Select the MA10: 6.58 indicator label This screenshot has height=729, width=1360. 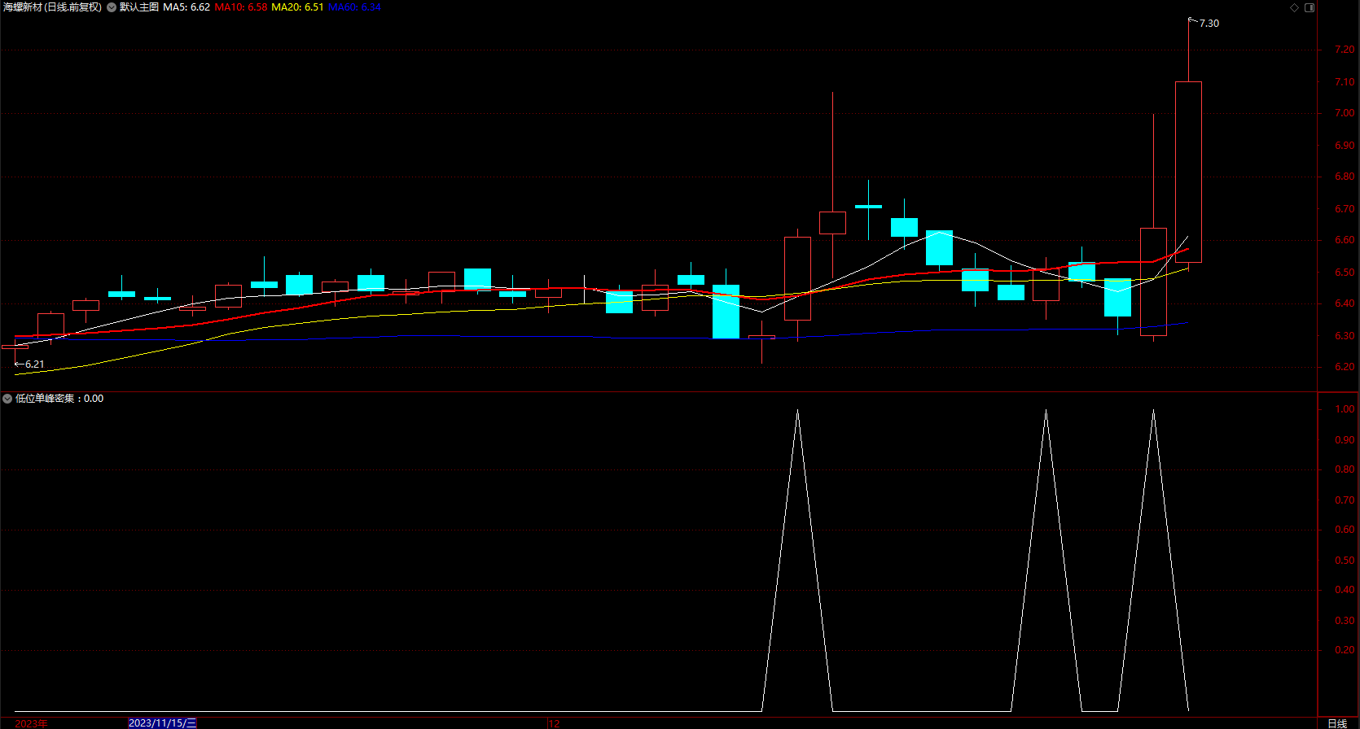pyautogui.click(x=241, y=7)
